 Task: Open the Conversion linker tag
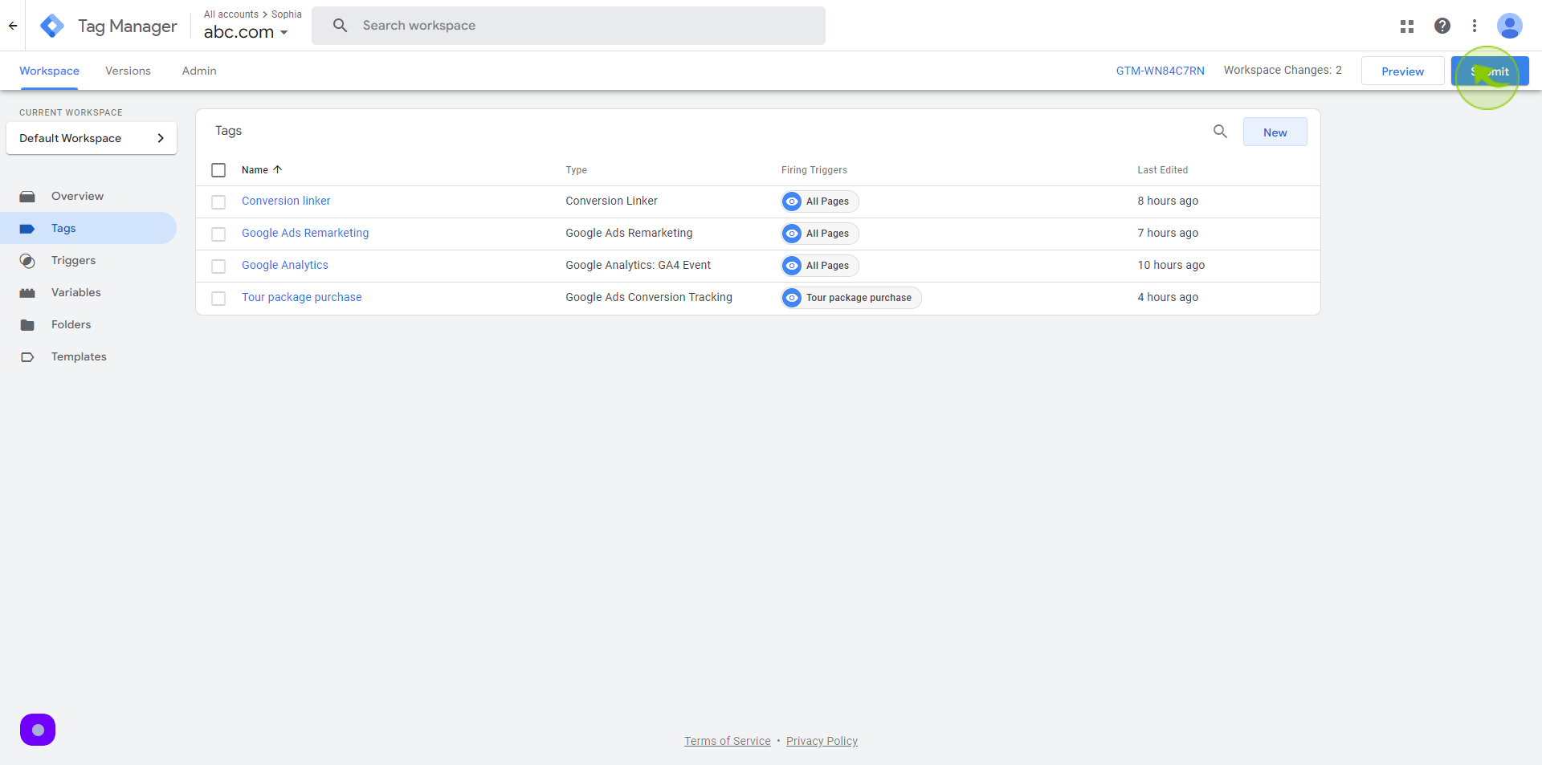286,201
